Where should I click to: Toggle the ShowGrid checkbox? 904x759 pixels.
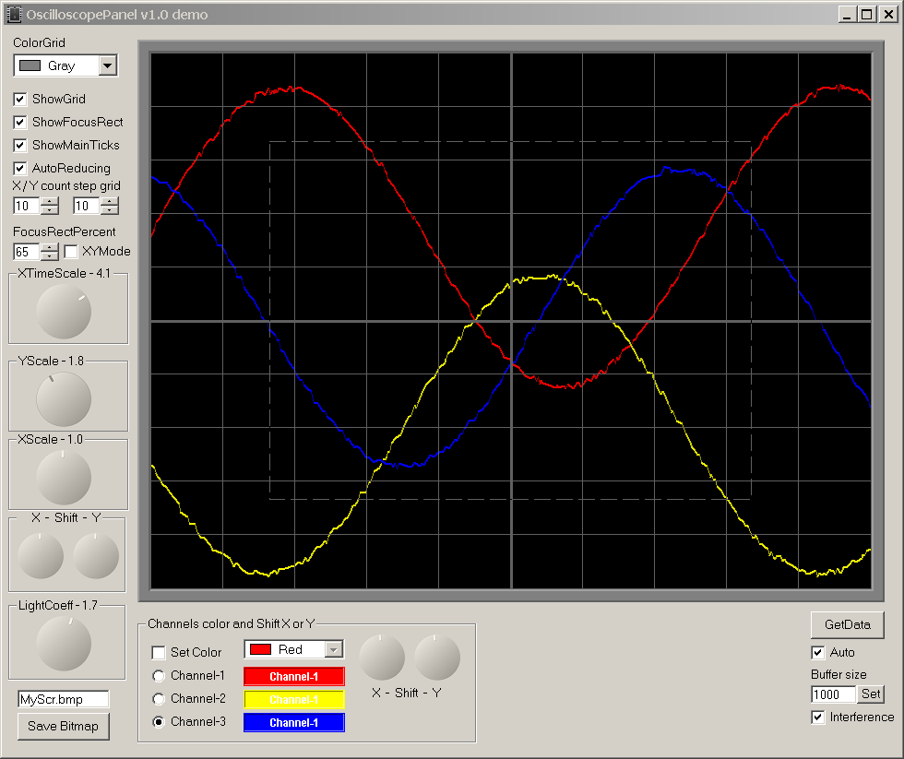[x=20, y=99]
